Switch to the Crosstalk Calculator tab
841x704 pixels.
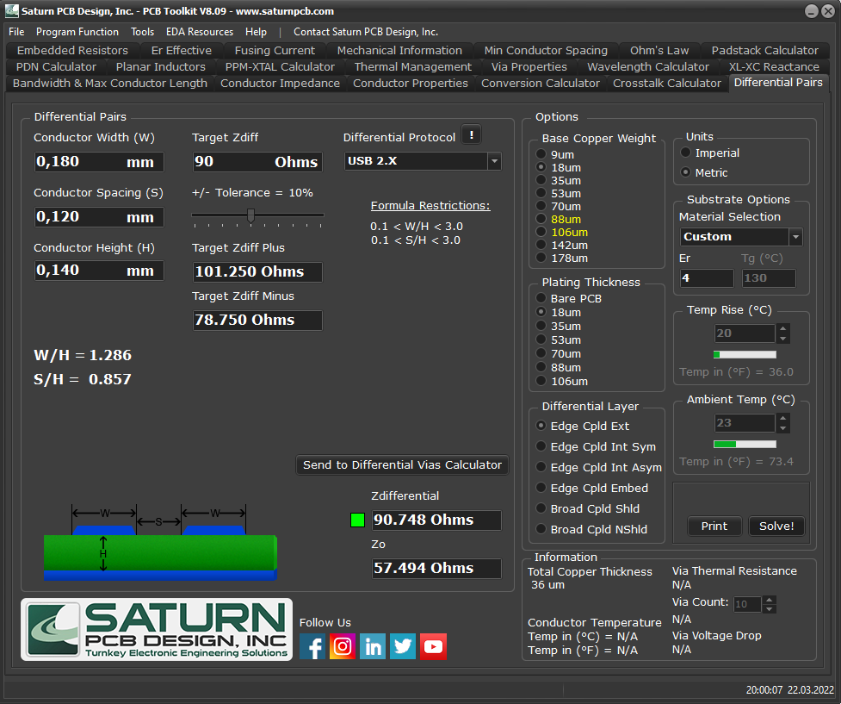pos(666,84)
